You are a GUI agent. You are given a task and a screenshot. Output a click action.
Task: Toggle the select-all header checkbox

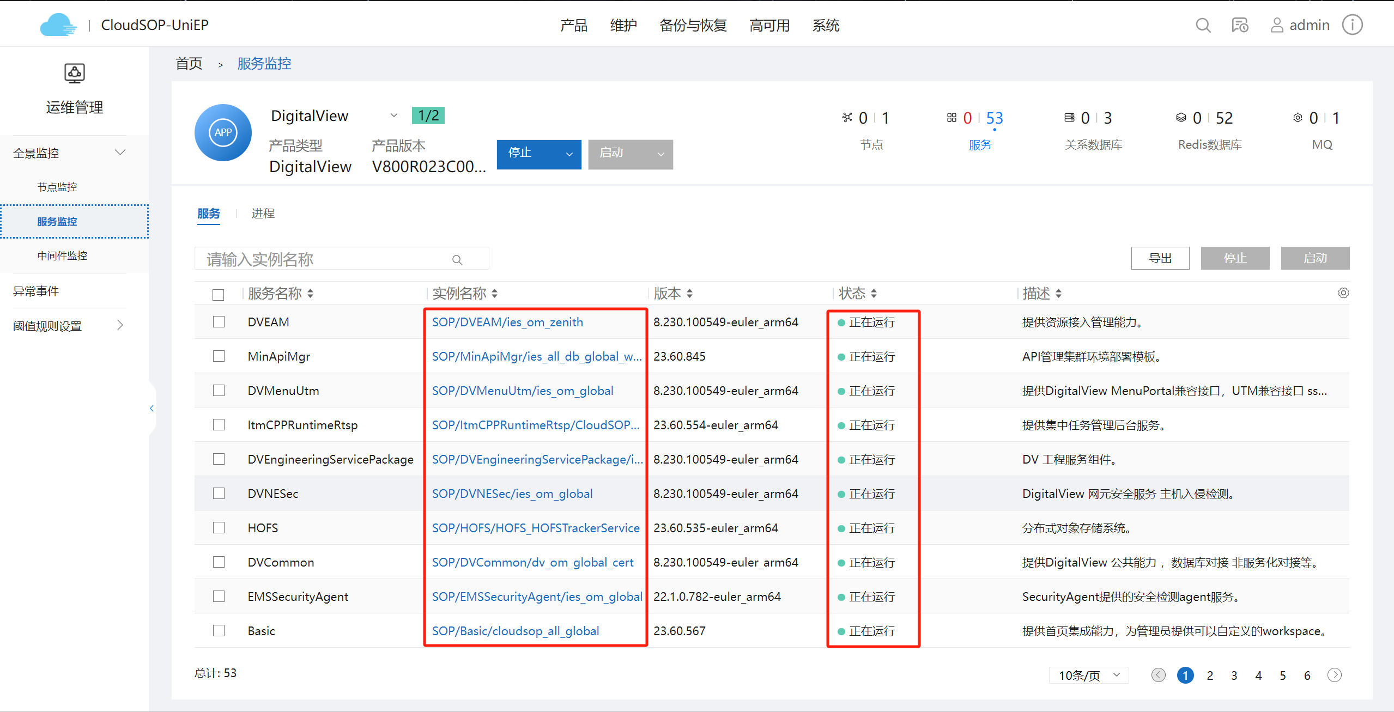(x=219, y=295)
